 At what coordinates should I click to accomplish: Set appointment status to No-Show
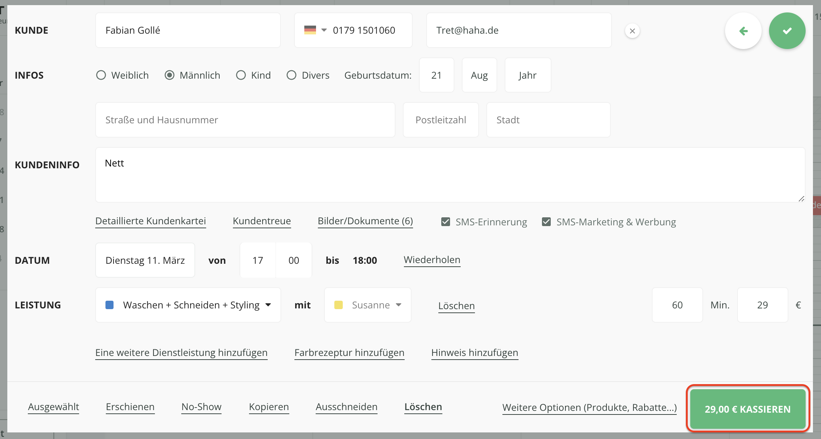(x=201, y=407)
